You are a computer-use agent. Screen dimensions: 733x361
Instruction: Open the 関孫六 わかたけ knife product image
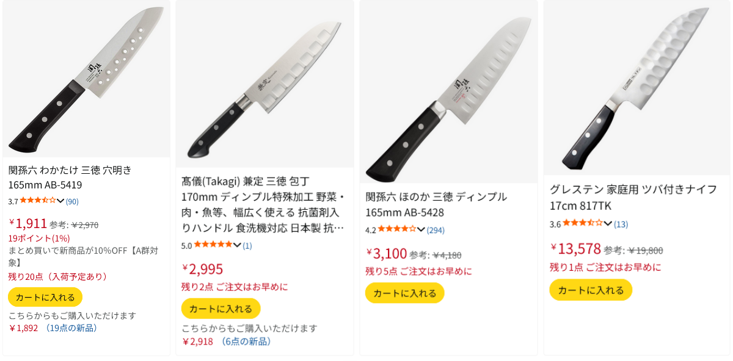86,79
